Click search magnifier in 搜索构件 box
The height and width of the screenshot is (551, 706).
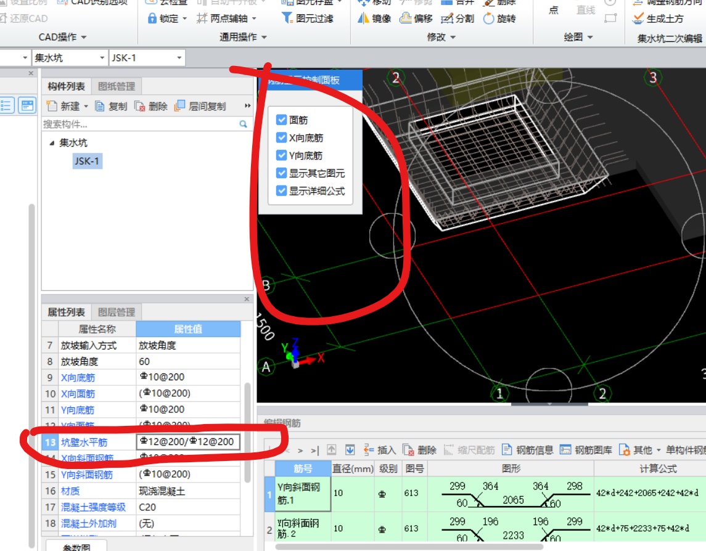243,124
